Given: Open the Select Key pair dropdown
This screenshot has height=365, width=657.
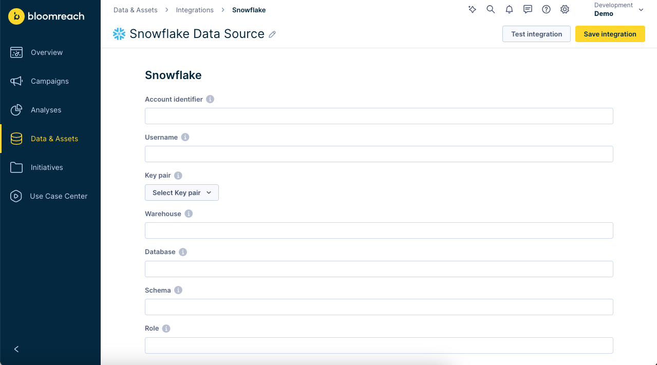Looking at the screenshot, I should (182, 193).
